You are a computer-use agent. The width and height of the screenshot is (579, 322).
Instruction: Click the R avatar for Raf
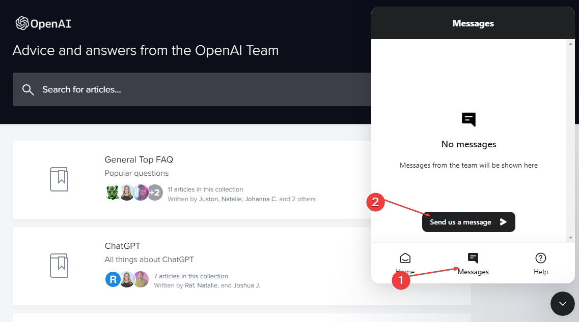pyautogui.click(x=113, y=279)
